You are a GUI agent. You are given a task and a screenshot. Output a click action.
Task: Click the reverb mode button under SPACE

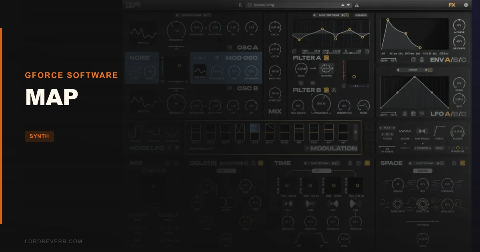coord(423,171)
